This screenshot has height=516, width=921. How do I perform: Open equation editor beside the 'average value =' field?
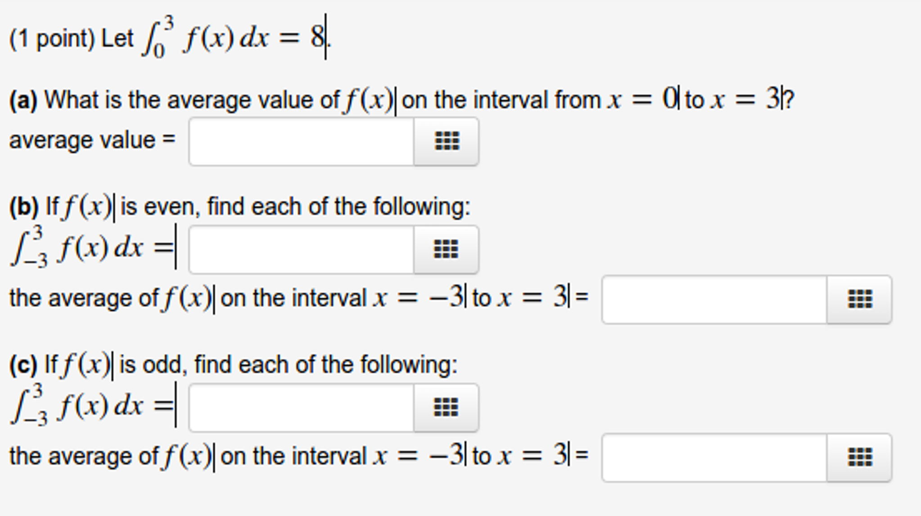click(447, 141)
